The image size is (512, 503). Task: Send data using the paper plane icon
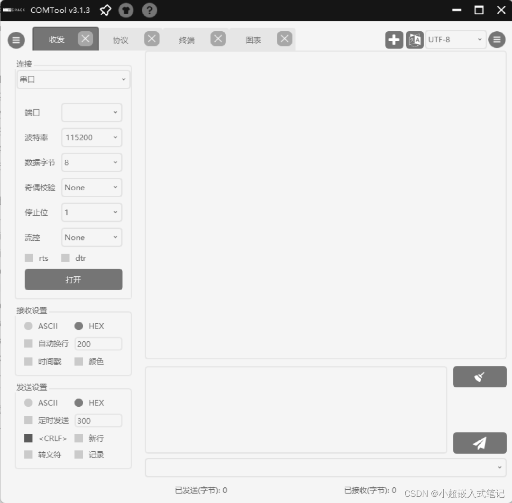(480, 443)
